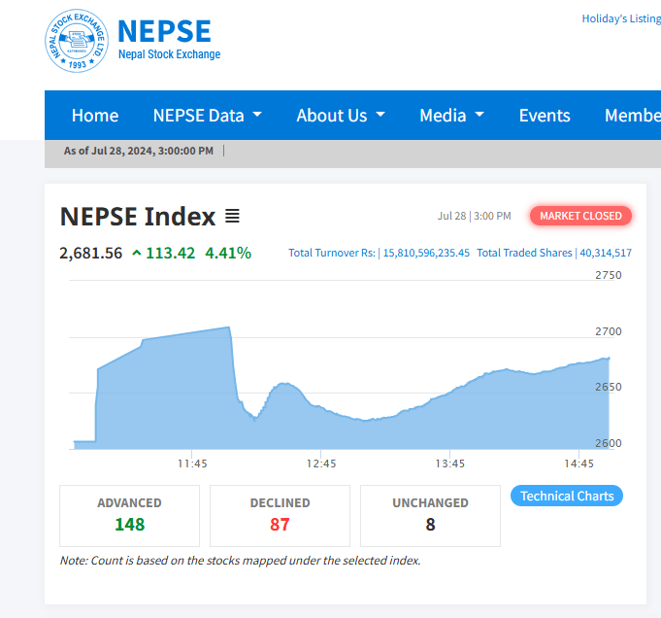
Task: Expand the Media dropdown caret
Action: (479, 115)
